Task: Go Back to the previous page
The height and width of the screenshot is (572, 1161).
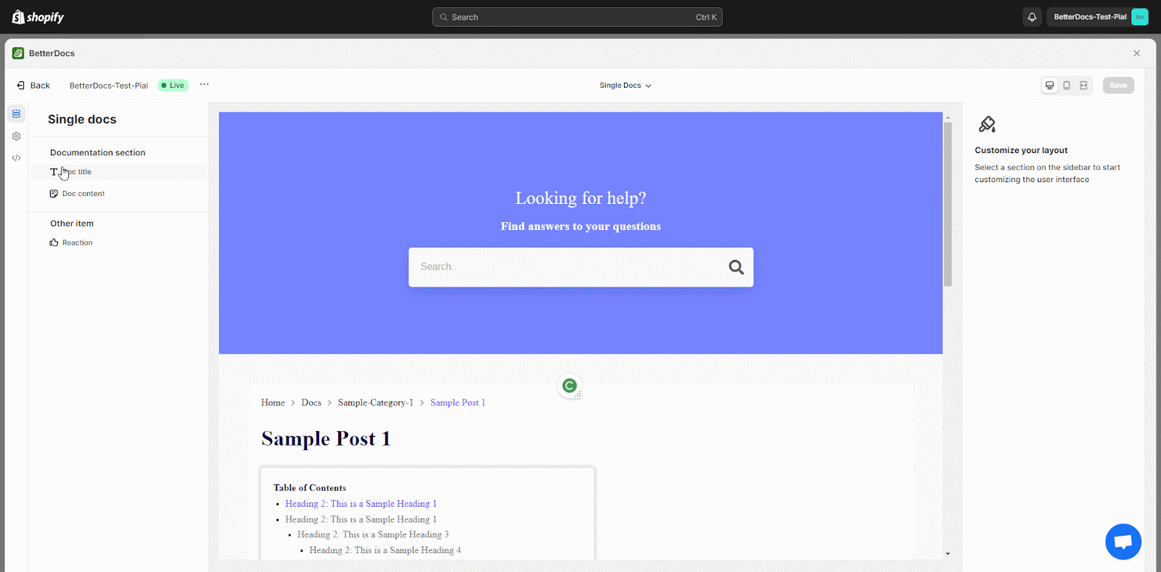Action: pyautogui.click(x=33, y=85)
